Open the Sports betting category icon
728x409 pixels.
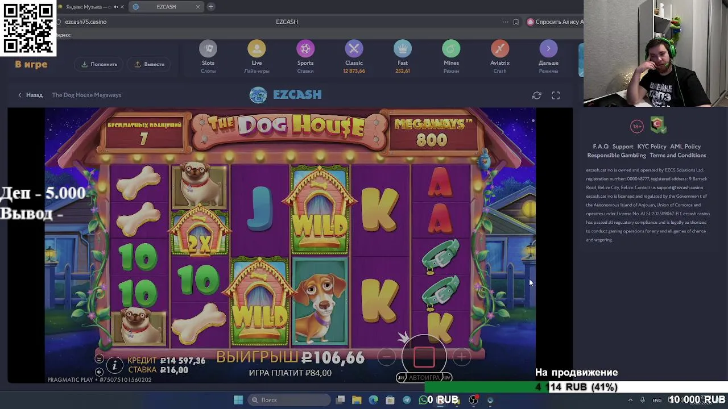point(305,49)
